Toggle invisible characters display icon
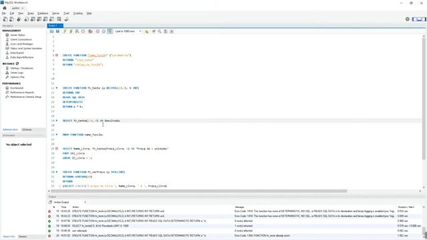This screenshot has height=240, width=427. (x=165, y=31)
